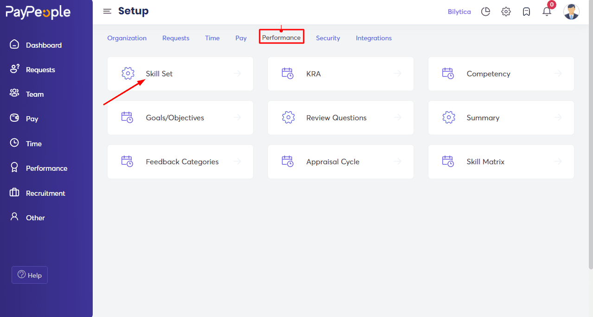Viewport: 593px width, 317px height.
Task: Click the Help button in sidebar
Action: [30, 275]
